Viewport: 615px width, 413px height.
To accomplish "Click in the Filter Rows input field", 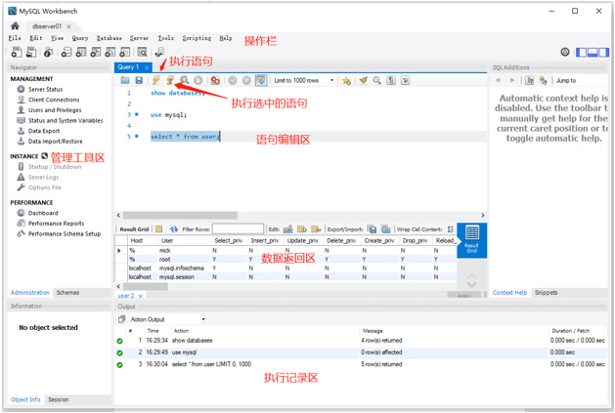I will (238, 228).
